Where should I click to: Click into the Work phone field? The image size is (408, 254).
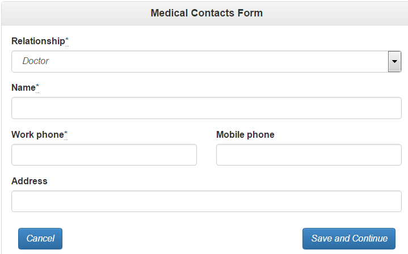click(x=104, y=155)
